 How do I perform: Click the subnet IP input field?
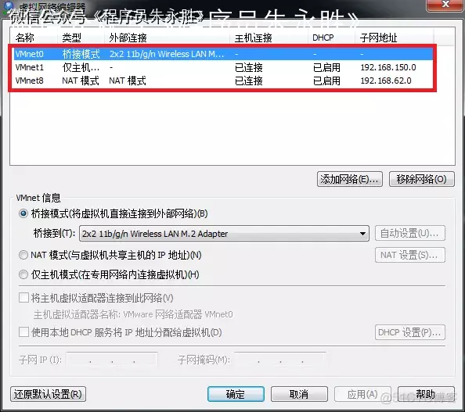[112, 360]
